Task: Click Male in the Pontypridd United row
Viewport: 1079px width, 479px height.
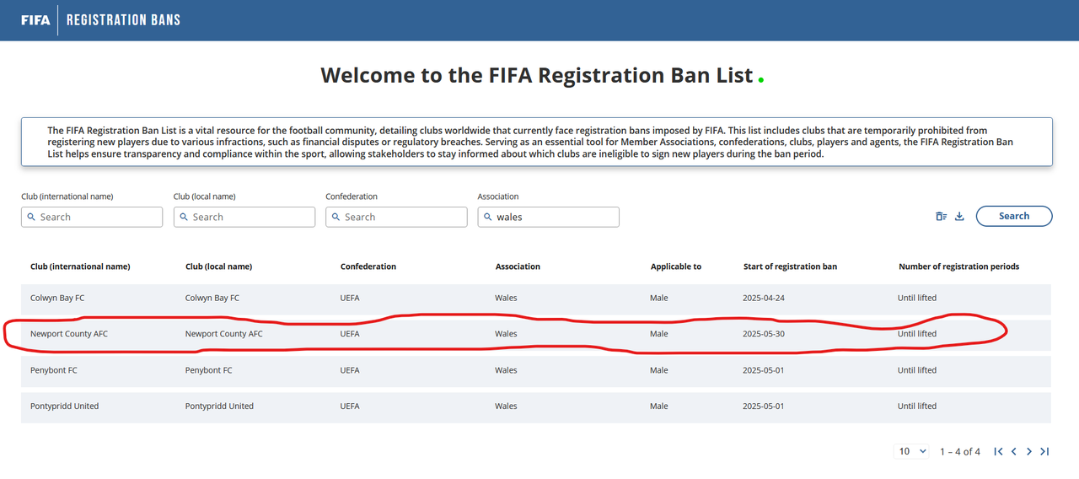Action: 659,406
